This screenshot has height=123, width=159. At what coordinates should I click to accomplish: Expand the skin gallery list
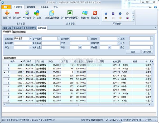click(133, 19)
